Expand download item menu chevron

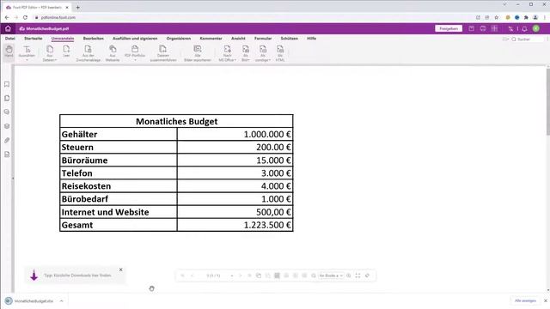click(x=61, y=301)
